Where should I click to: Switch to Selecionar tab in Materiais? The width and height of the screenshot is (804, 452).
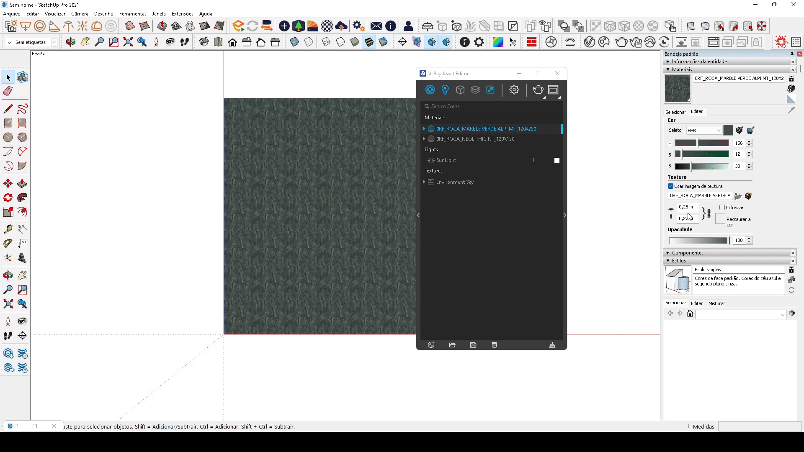pos(675,112)
